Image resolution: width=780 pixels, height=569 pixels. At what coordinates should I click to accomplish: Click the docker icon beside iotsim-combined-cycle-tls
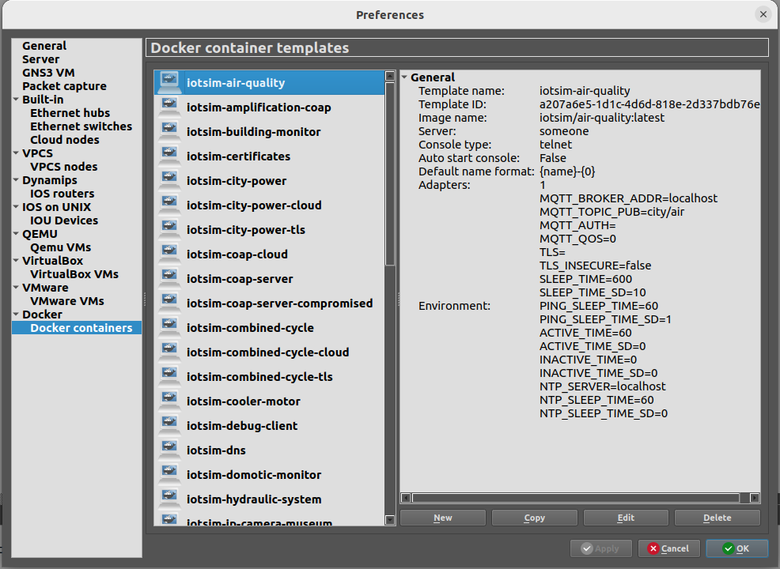click(x=169, y=376)
